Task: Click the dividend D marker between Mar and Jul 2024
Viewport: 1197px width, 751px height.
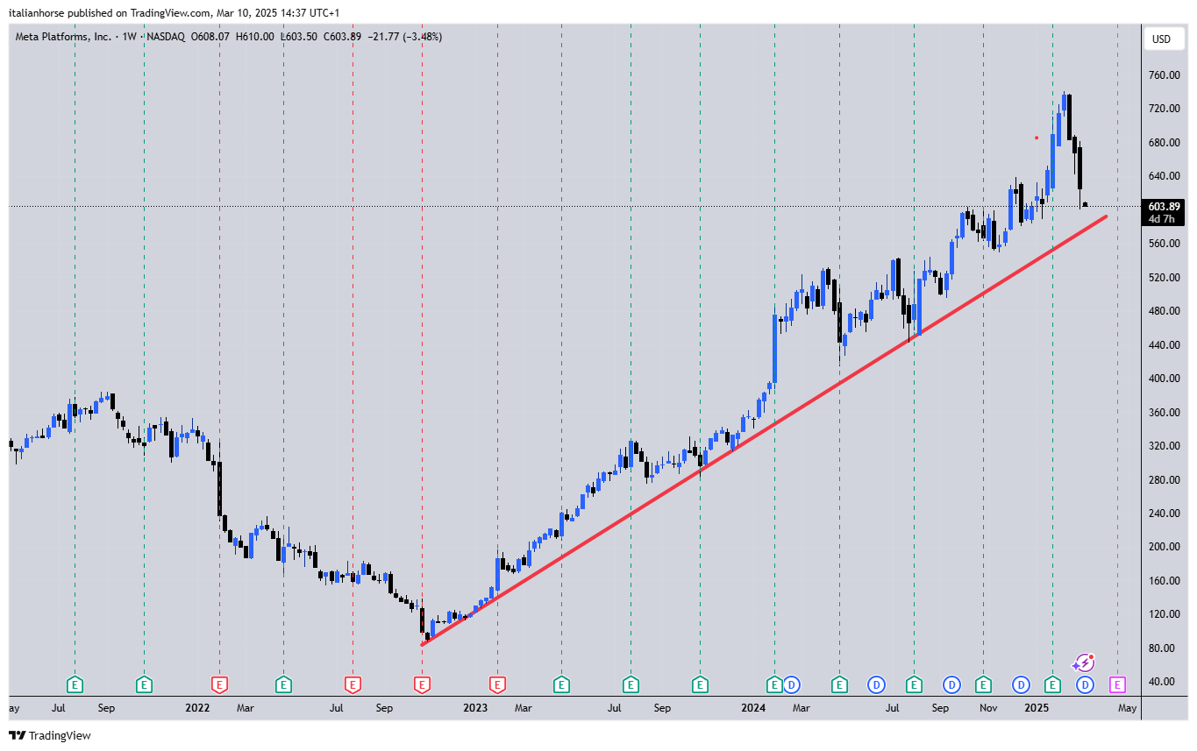Action: click(876, 684)
